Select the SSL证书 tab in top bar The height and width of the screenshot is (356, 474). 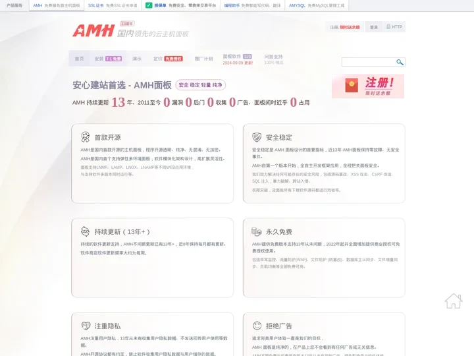[113, 5]
